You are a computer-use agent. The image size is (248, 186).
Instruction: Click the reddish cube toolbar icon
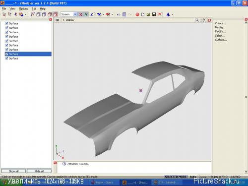tap(50, 14)
